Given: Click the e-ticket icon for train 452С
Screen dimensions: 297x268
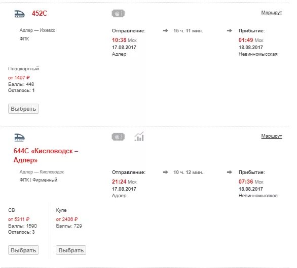Looking at the screenshot, I should click(118, 14).
